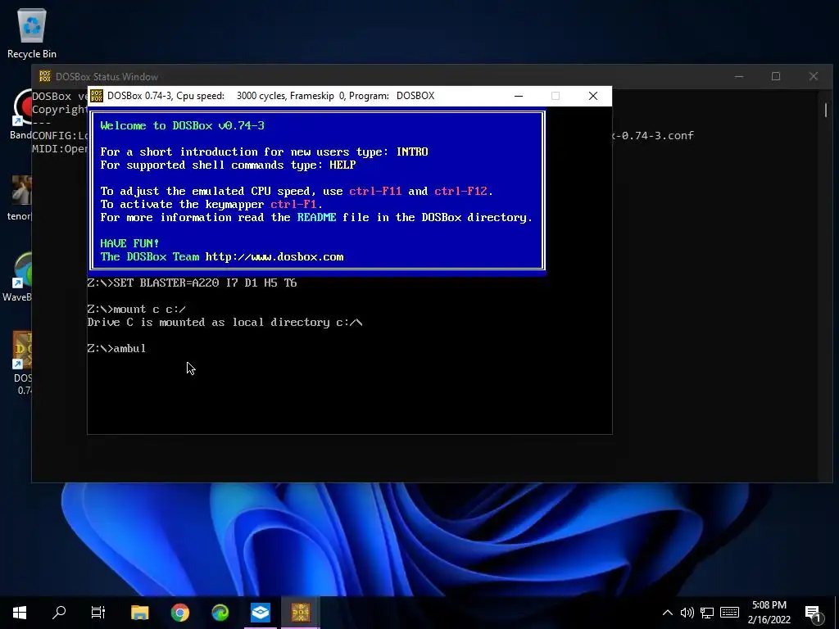Close the DOSBox Status Window
The height and width of the screenshot is (629, 839).
(814, 76)
